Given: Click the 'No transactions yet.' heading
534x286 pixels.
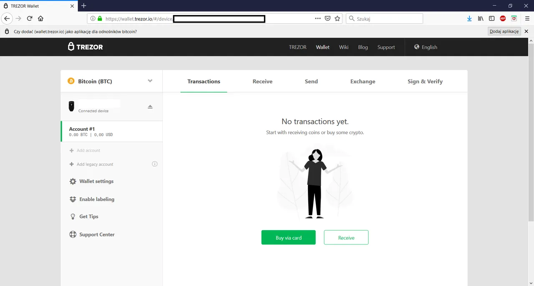Looking at the screenshot, I should 315,122.
